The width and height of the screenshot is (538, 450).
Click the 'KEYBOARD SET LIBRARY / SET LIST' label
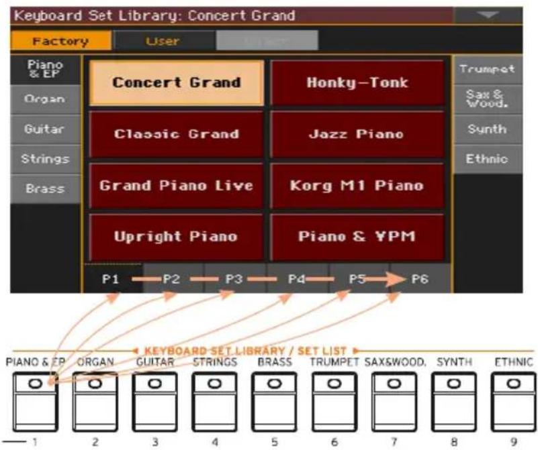pyautogui.click(x=246, y=351)
